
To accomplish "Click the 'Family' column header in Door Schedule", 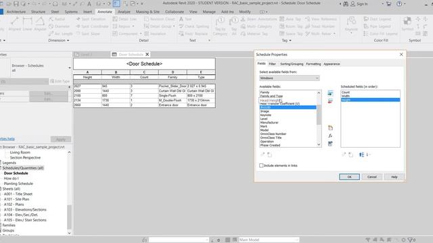I will [173, 77].
